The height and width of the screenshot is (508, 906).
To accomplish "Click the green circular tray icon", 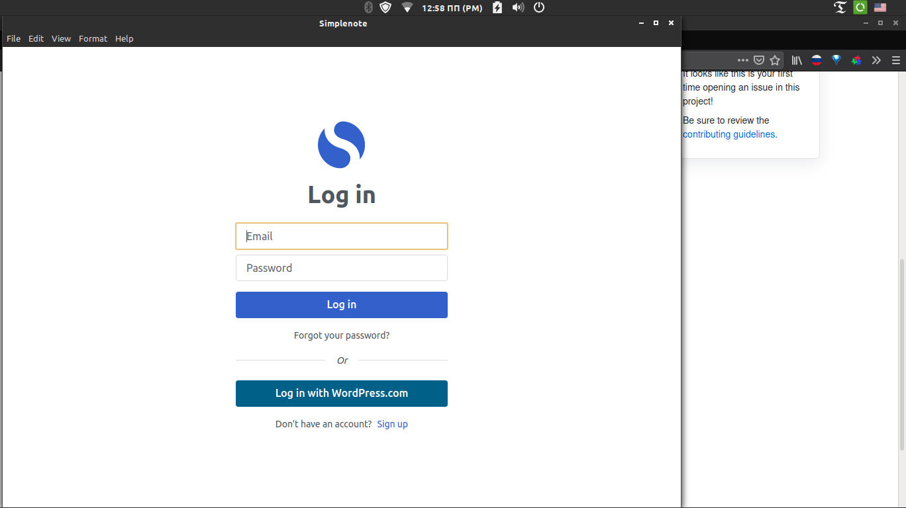I will [x=860, y=7].
